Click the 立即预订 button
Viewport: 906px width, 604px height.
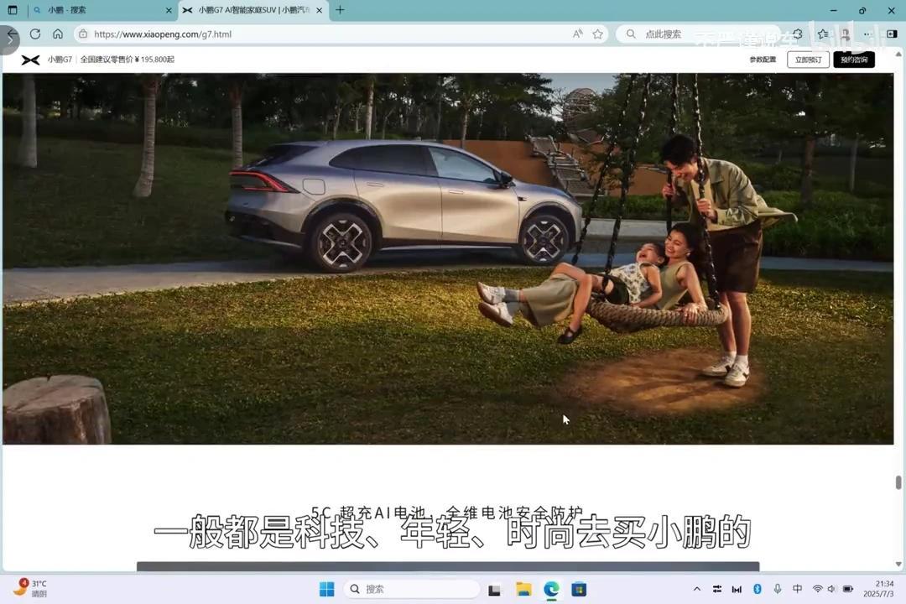click(807, 60)
